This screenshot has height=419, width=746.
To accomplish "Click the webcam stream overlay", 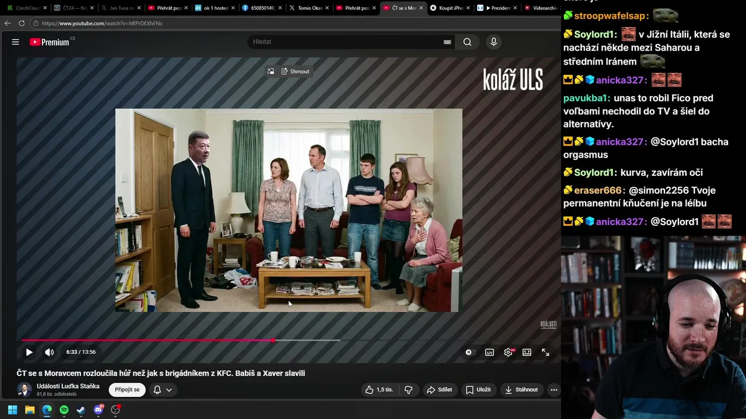I will (653, 328).
